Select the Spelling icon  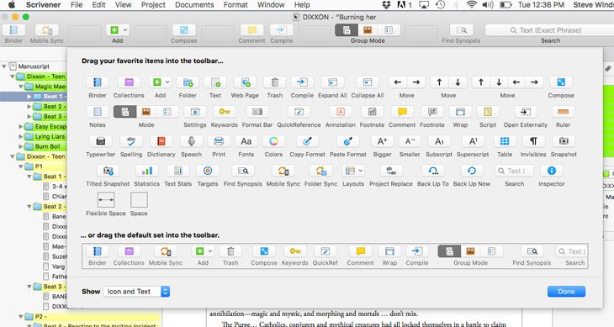(131, 141)
